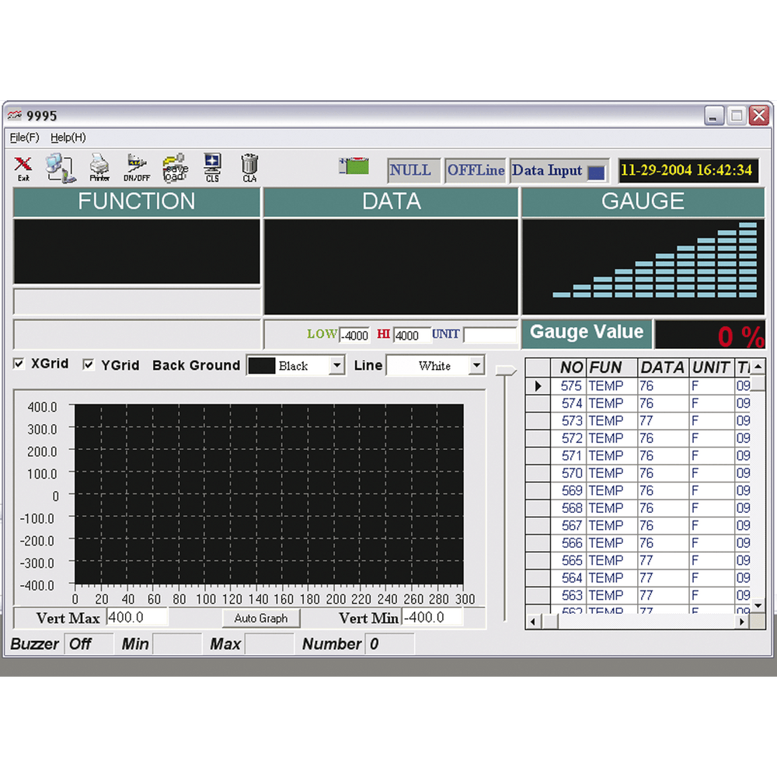
Task: Click the green battery status icon
Action: [x=354, y=166]
